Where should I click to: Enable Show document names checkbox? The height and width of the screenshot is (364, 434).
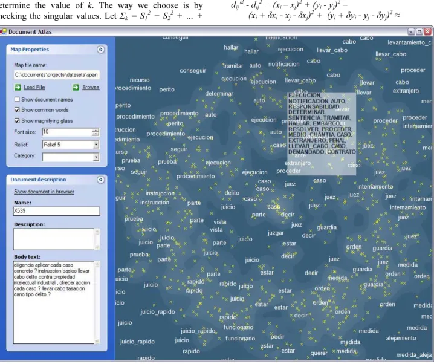tap(17, 99)
